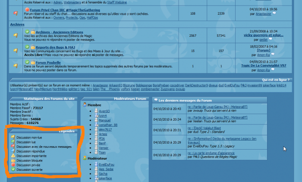Click last-message bubble icon next to Anastaszor

click(x=274, y=13)
